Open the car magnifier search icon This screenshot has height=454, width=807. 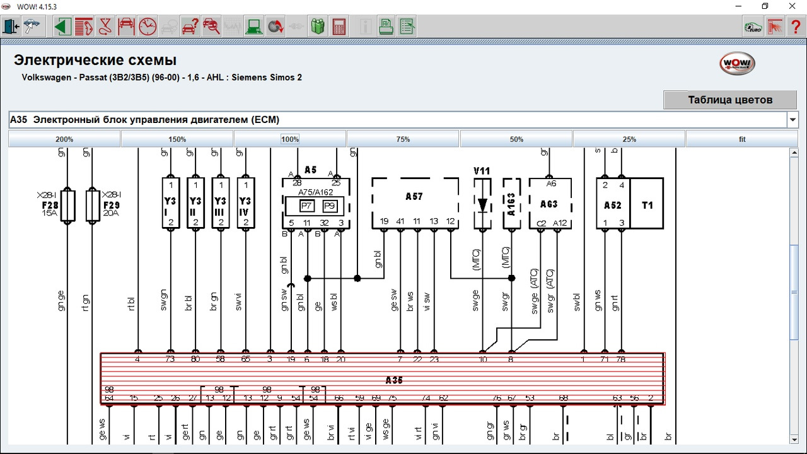(x=211, y=26)
